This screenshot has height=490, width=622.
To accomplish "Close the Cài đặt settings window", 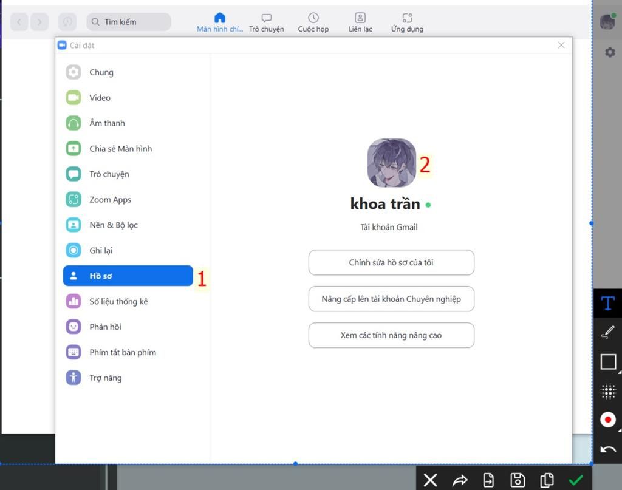I will click(561, 45).
